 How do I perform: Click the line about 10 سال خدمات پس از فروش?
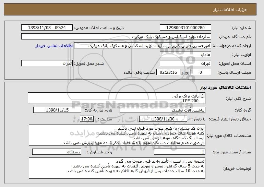pos(136,171)
